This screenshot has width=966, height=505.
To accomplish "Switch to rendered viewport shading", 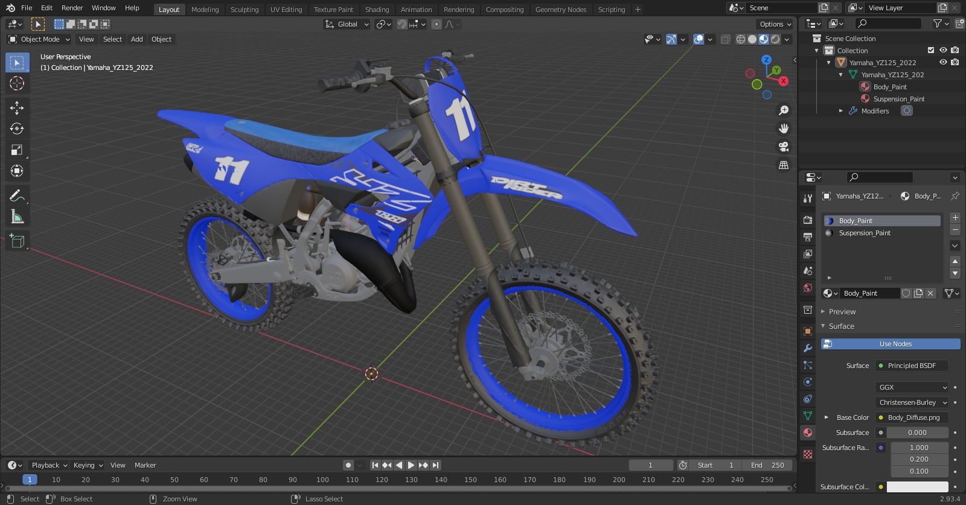I will click(x=775, y=39).
